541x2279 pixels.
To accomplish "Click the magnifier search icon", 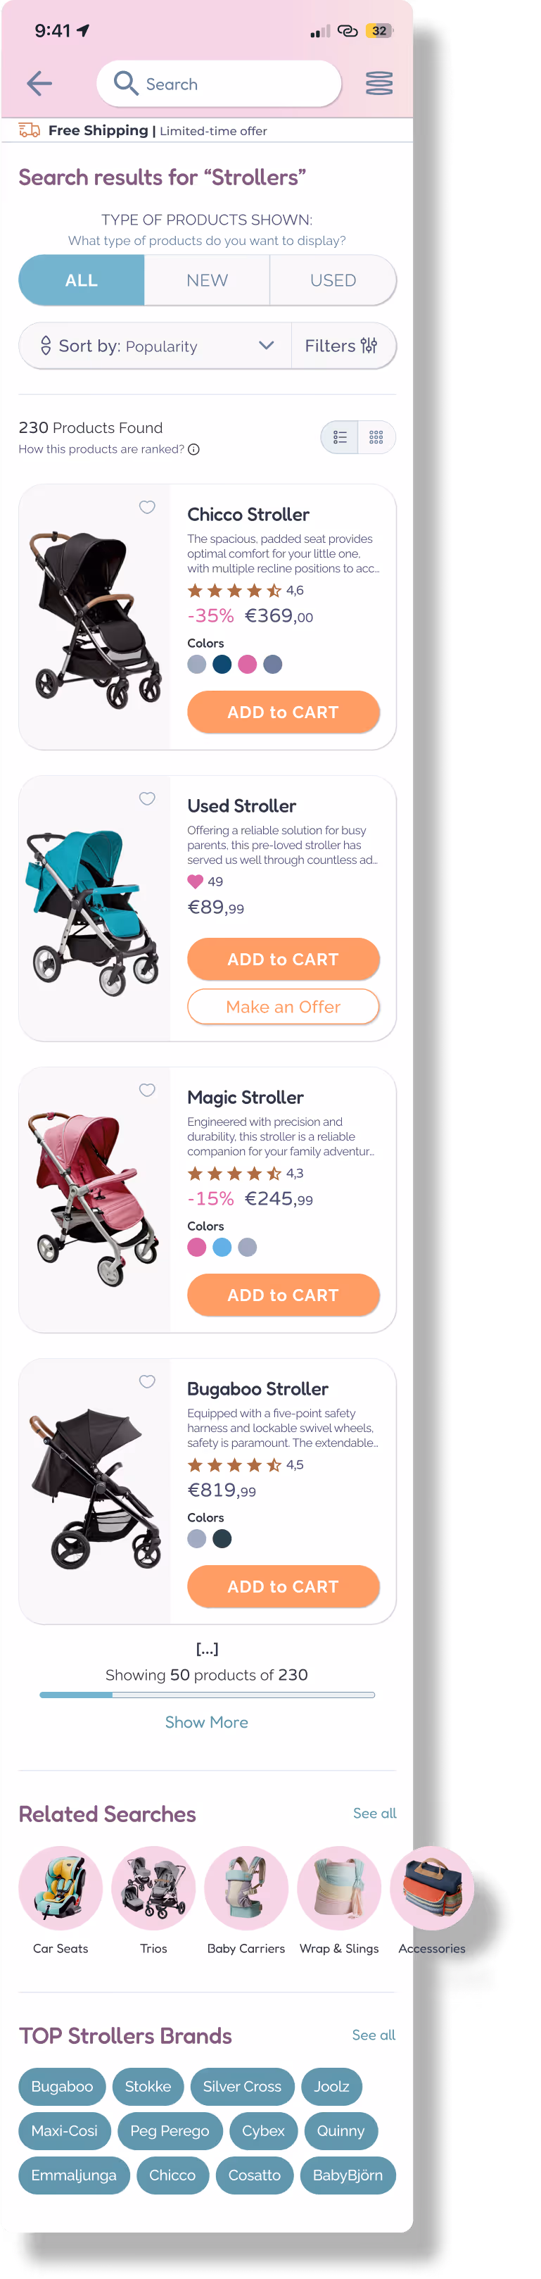I will tap(125, 83).
